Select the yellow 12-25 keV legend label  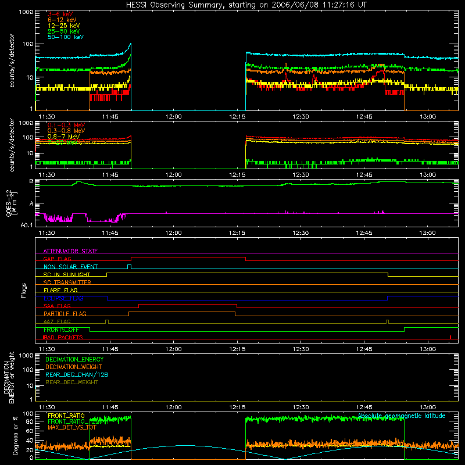click(x=64, y=26)
